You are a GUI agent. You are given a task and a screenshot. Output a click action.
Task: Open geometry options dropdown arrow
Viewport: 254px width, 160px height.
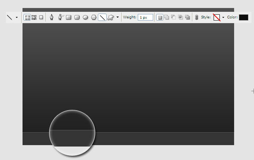[118, 17]
